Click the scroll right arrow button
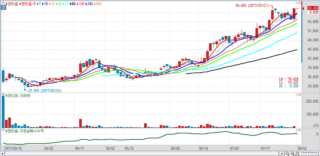This screenshot has width=320, height=156. click(282, 153)
